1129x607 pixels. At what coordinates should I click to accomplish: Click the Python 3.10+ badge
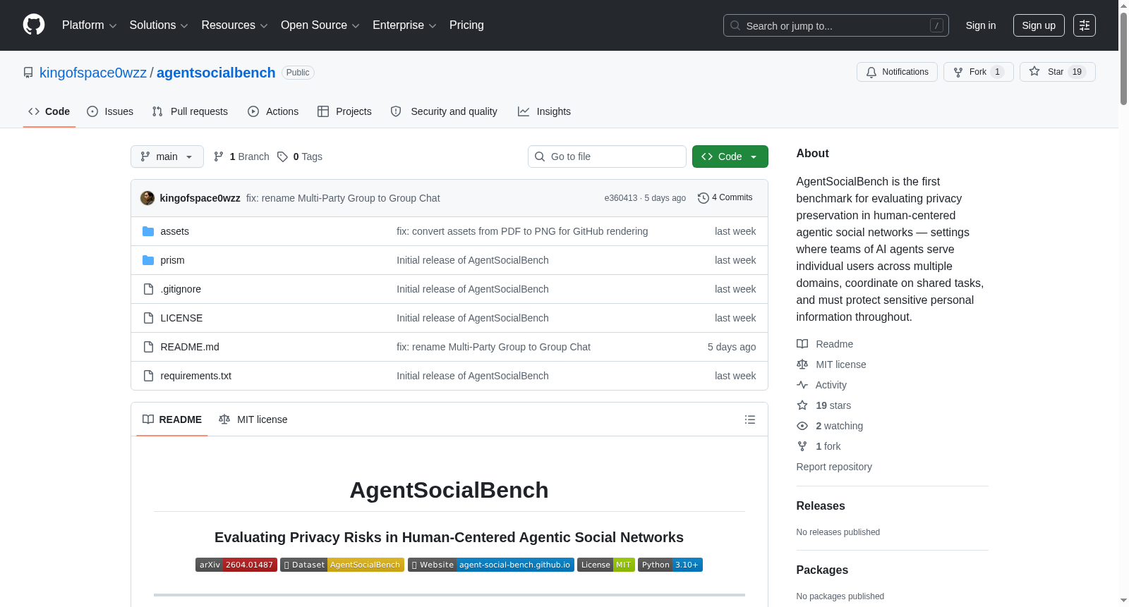[670, 565]
